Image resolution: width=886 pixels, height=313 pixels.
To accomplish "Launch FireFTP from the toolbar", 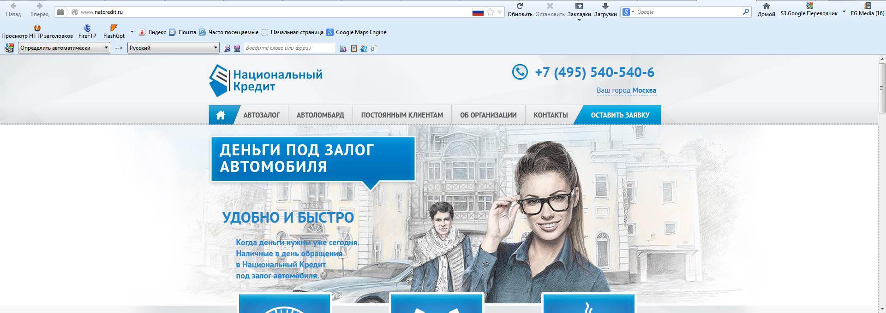I will pyautogui.click(x=87, y=32).
